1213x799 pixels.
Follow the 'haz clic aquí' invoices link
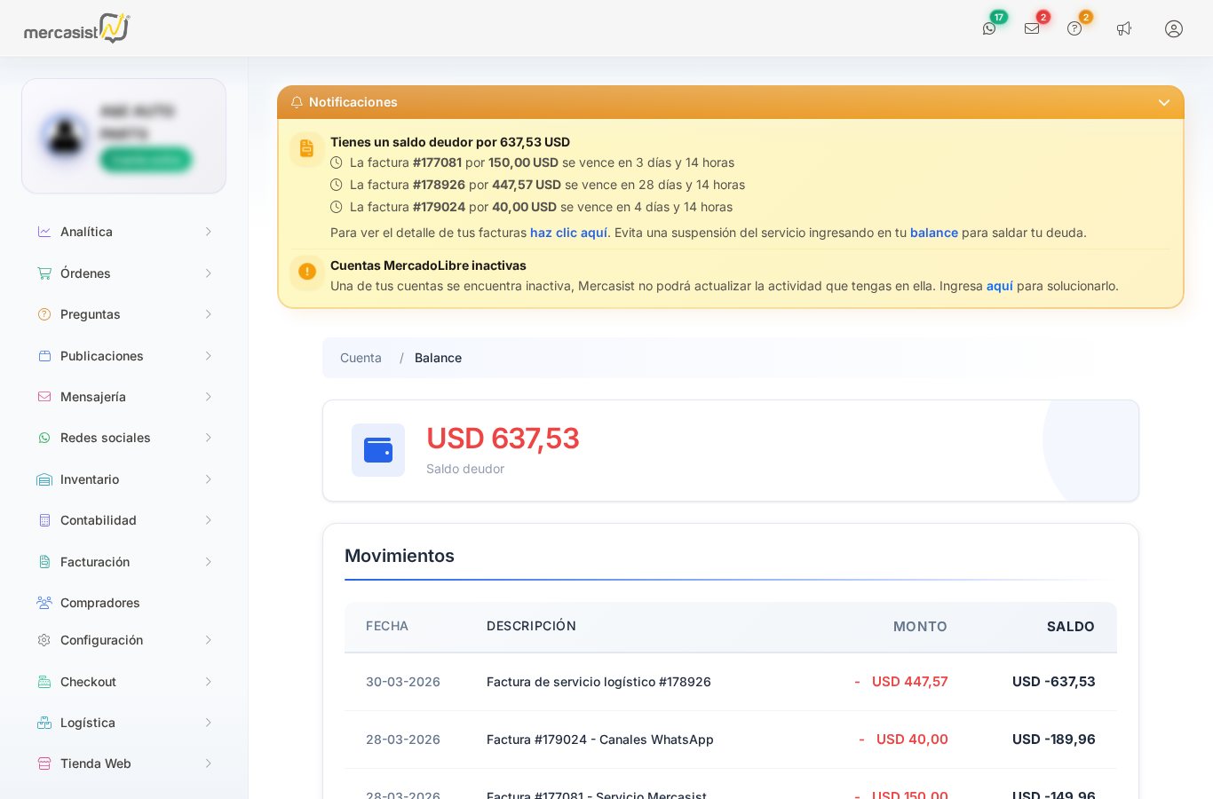tap(568, 233)
